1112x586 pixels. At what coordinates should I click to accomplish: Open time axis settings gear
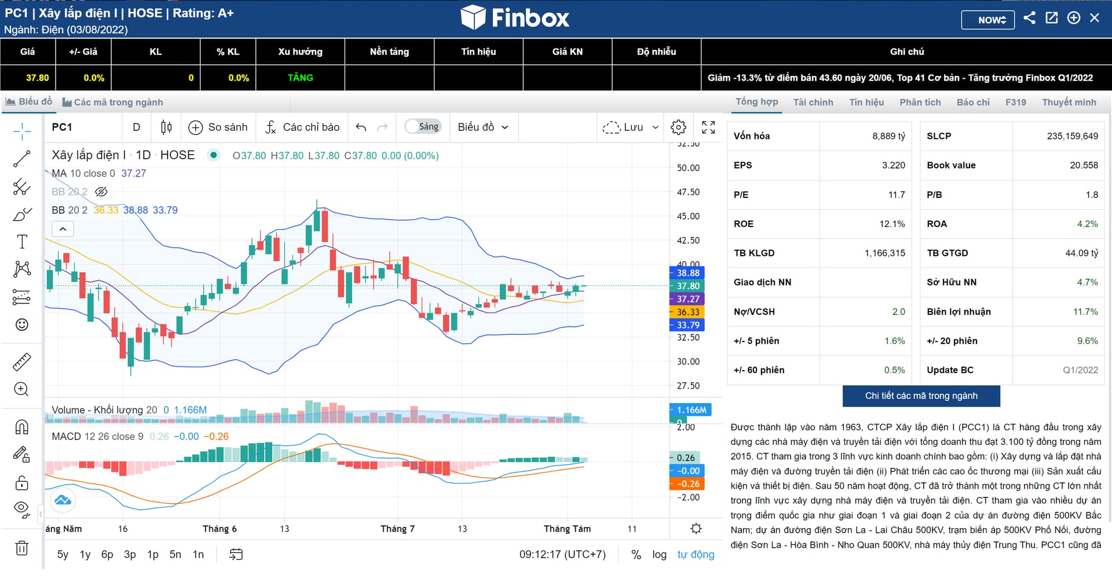tap(696, 529)
